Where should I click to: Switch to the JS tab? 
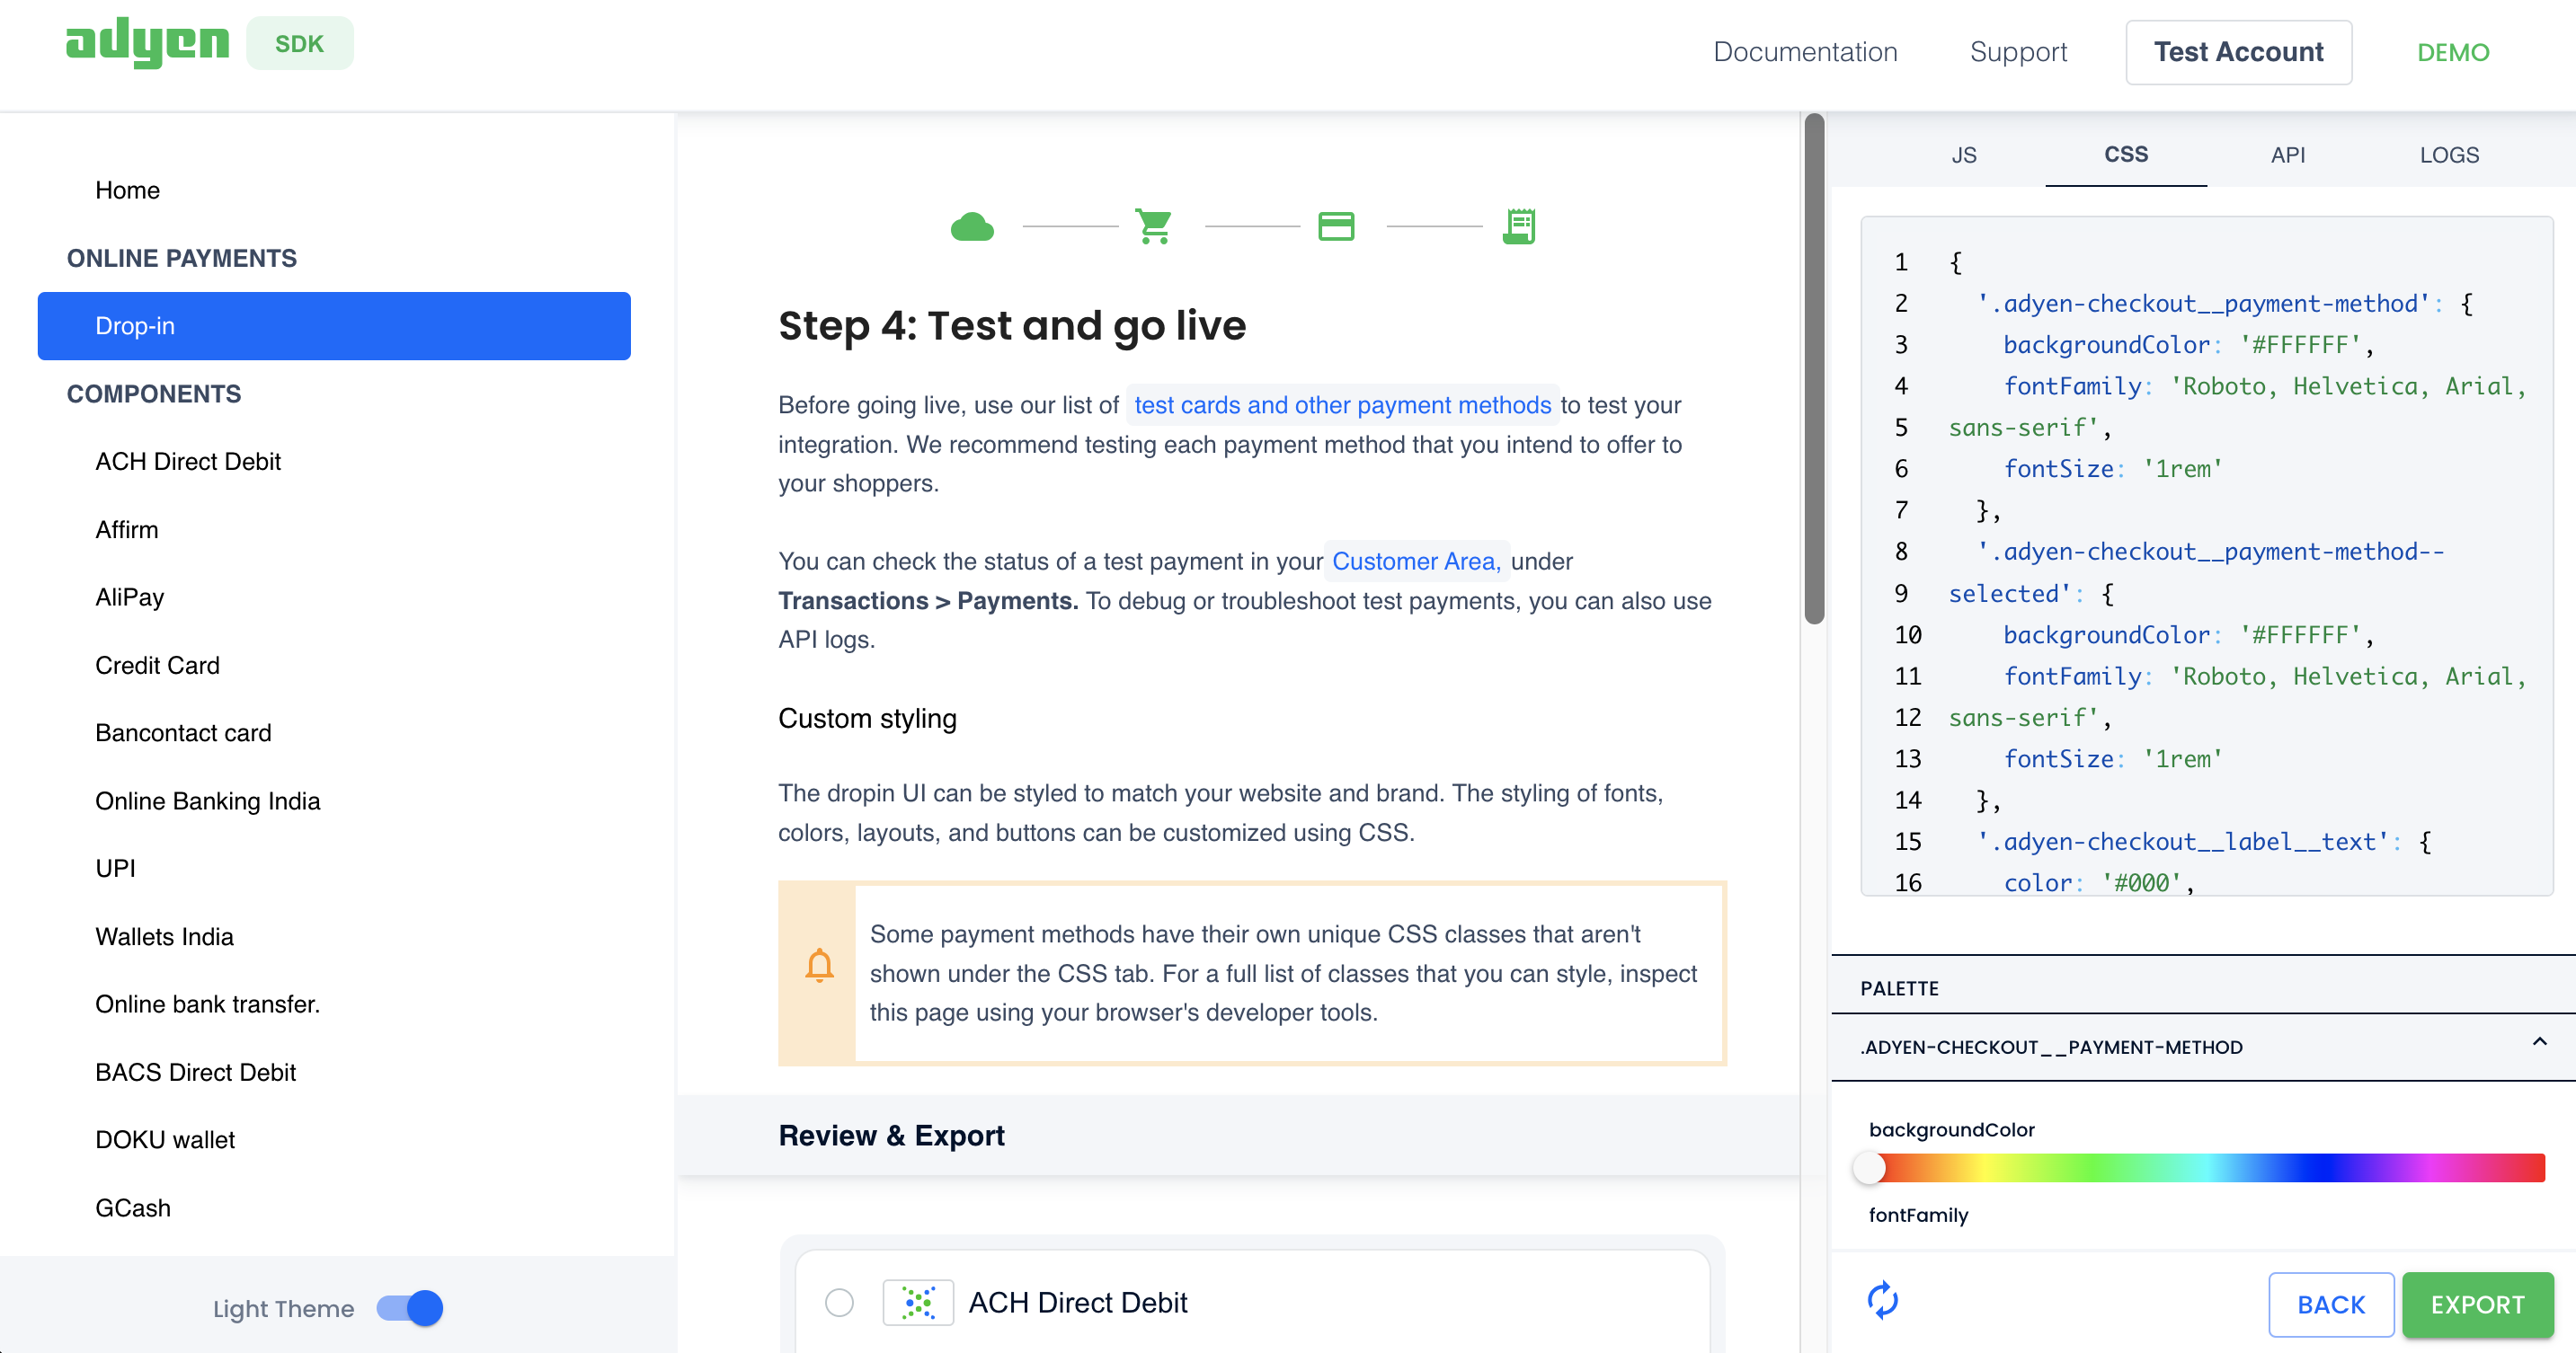[1964, 155]
